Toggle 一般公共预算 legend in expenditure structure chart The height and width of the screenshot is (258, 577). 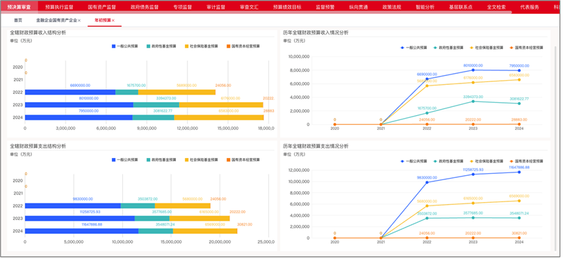125,160
